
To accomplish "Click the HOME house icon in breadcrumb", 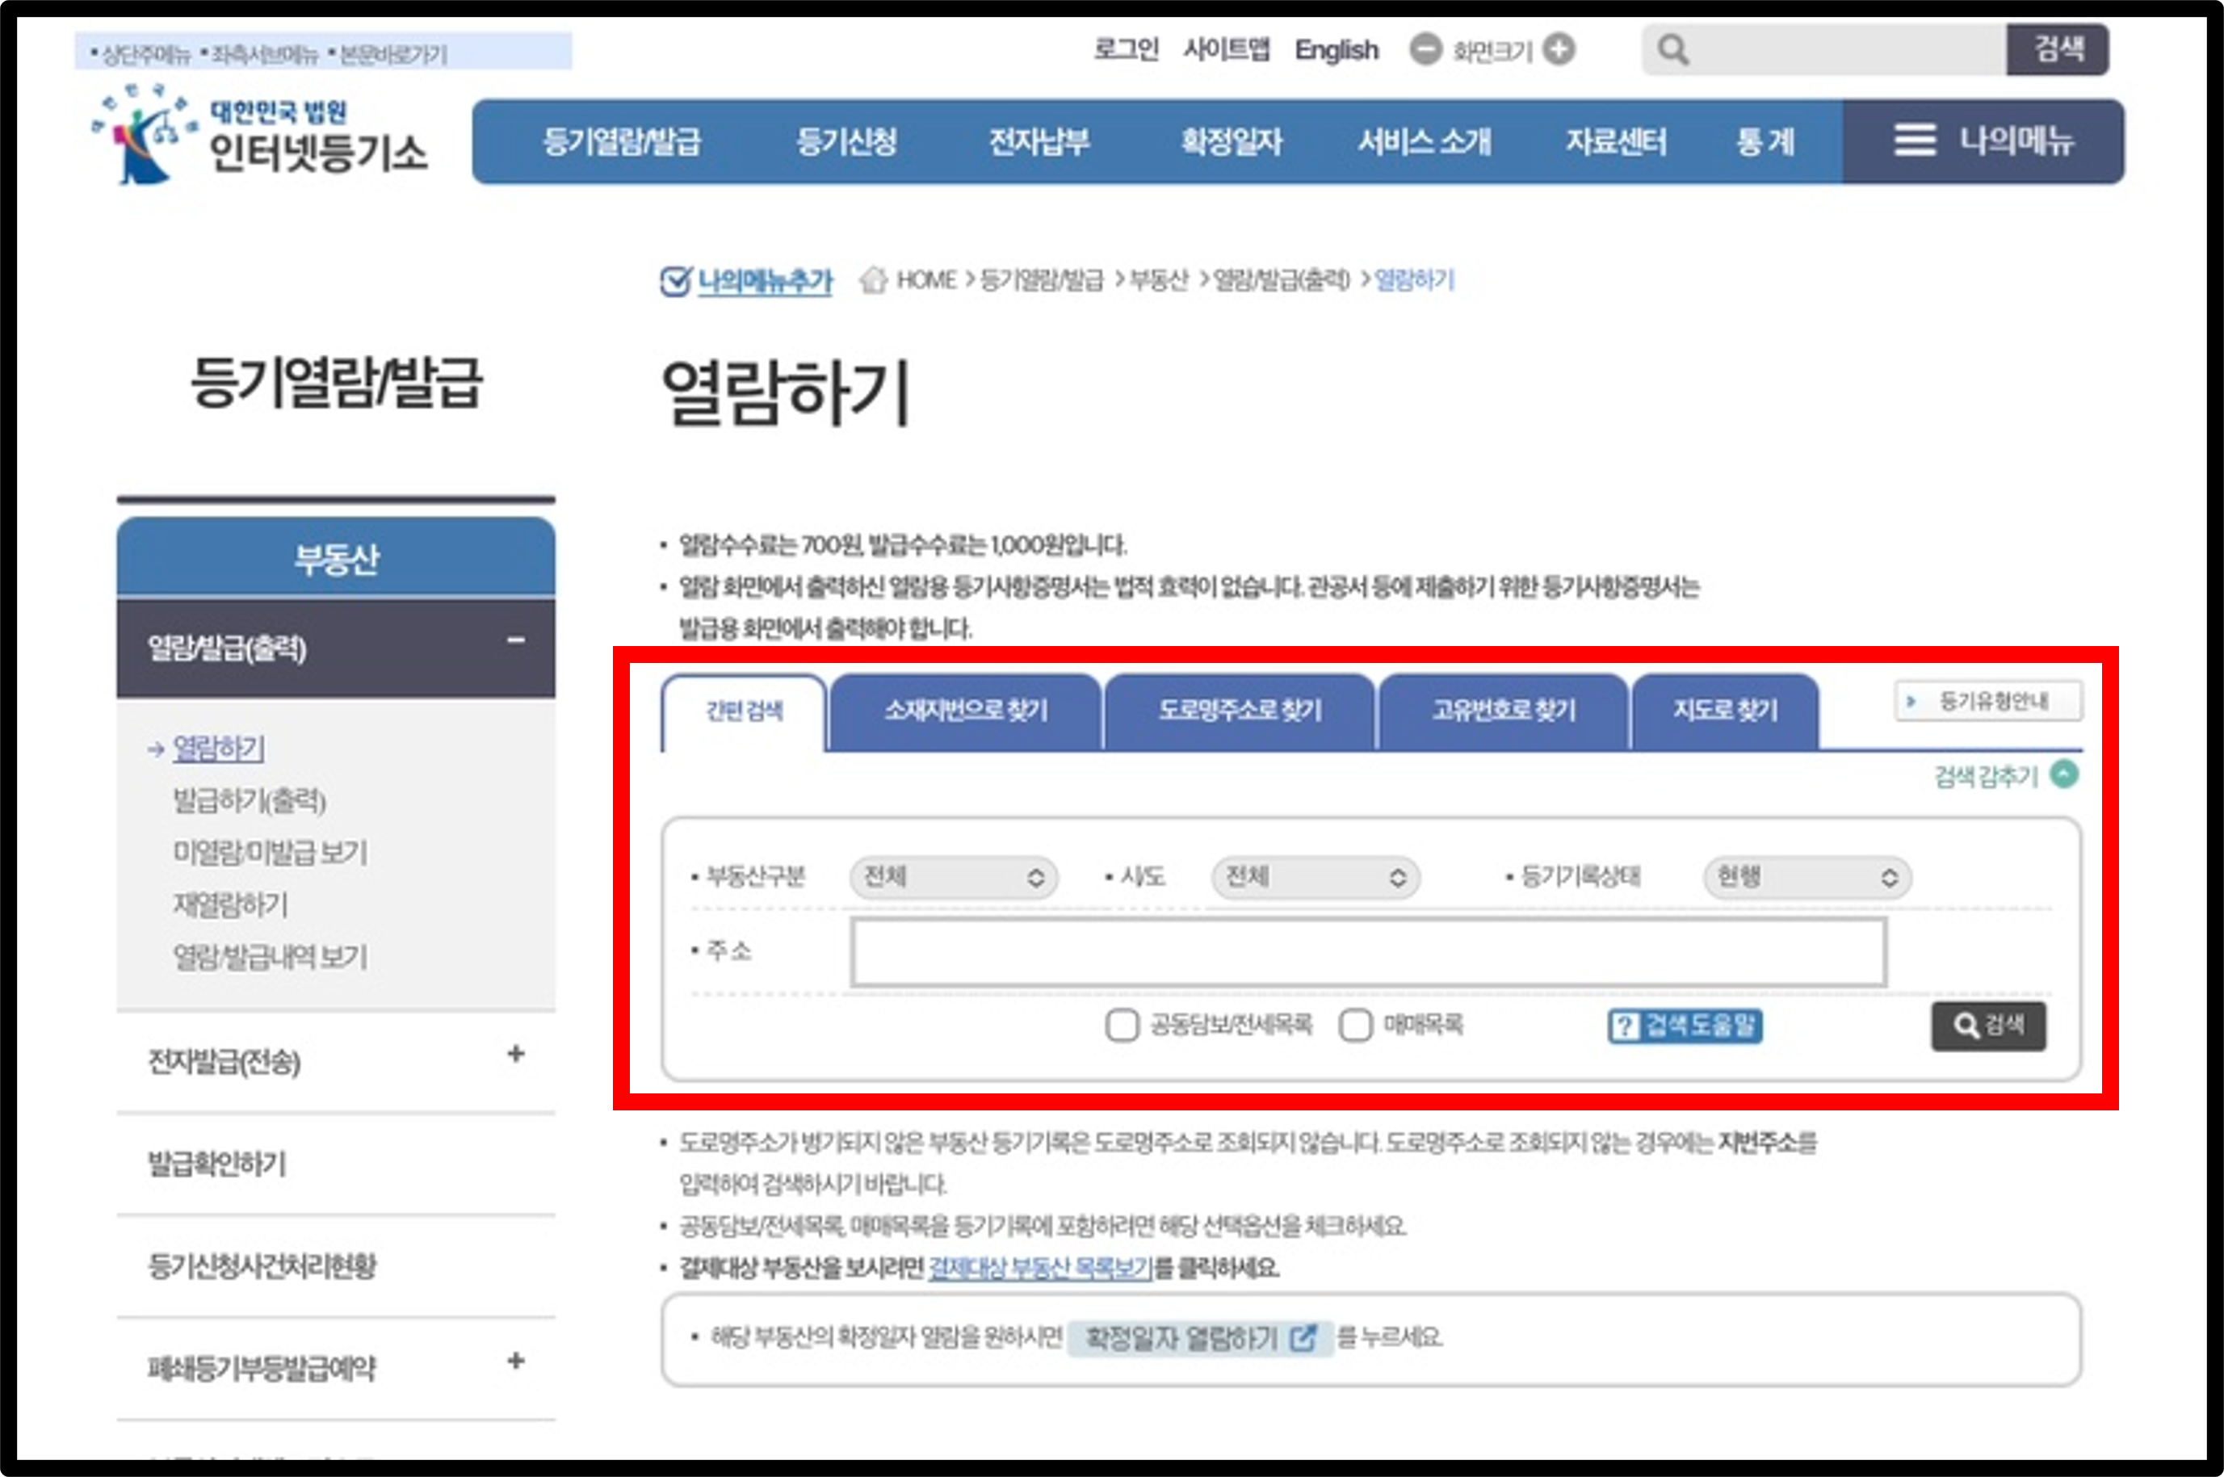I will coord(873,281).
